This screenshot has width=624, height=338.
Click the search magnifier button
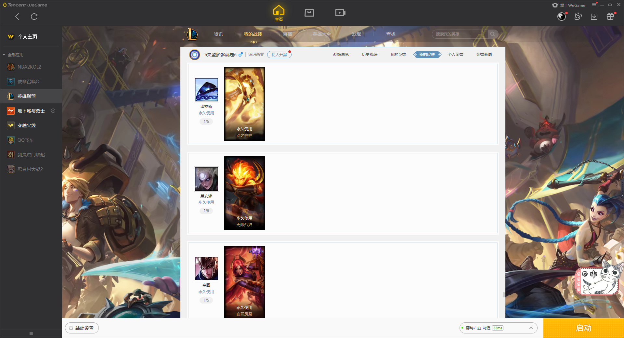(x=493, y=34)
